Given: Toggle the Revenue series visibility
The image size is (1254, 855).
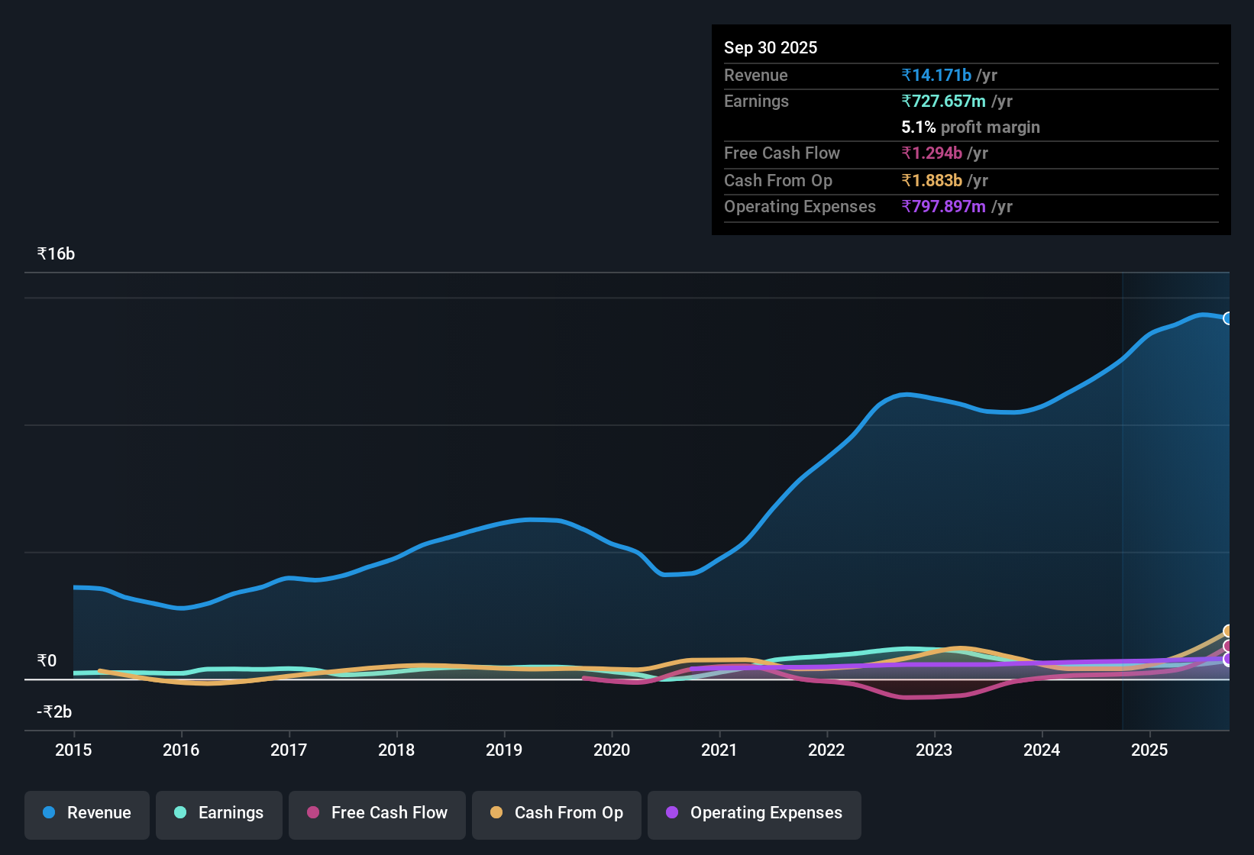Looking at the screenshot, I should 86,813.
